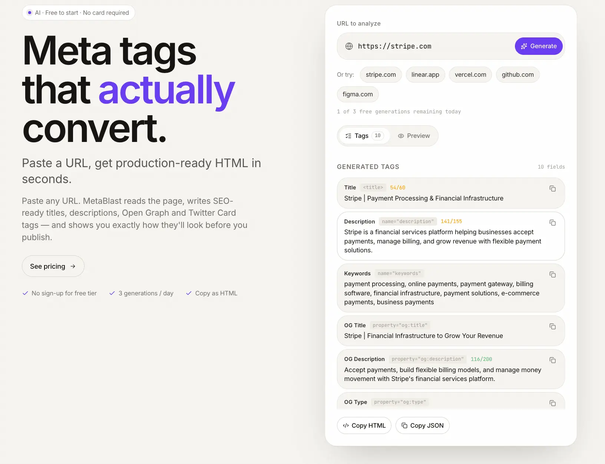Copy the Title tag value
This screenshot has height=464, width=605.
coord(552,189)
